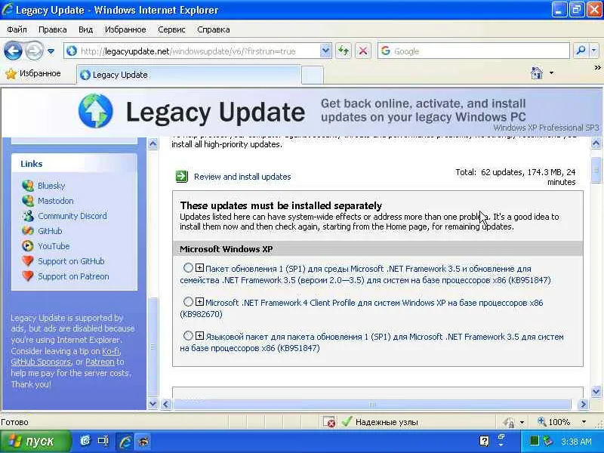Click the status bar popup blocker icon
604x453 pixels.
[x=329, y=422]
